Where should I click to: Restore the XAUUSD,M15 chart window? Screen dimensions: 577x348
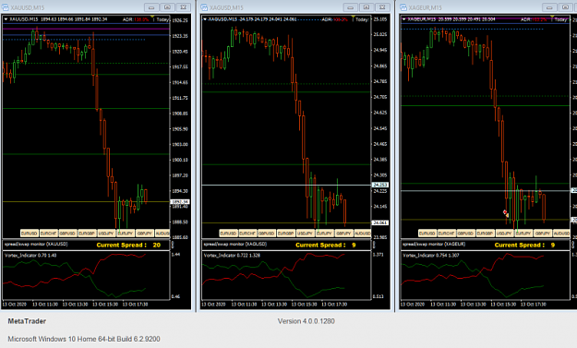coord(167,7)
